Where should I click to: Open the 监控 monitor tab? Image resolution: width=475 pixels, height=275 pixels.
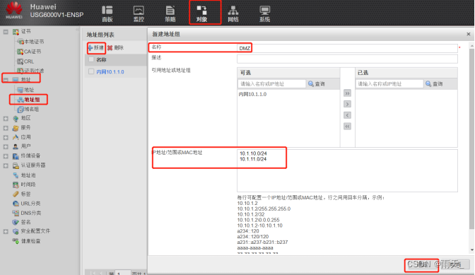(x=139, y=13)
